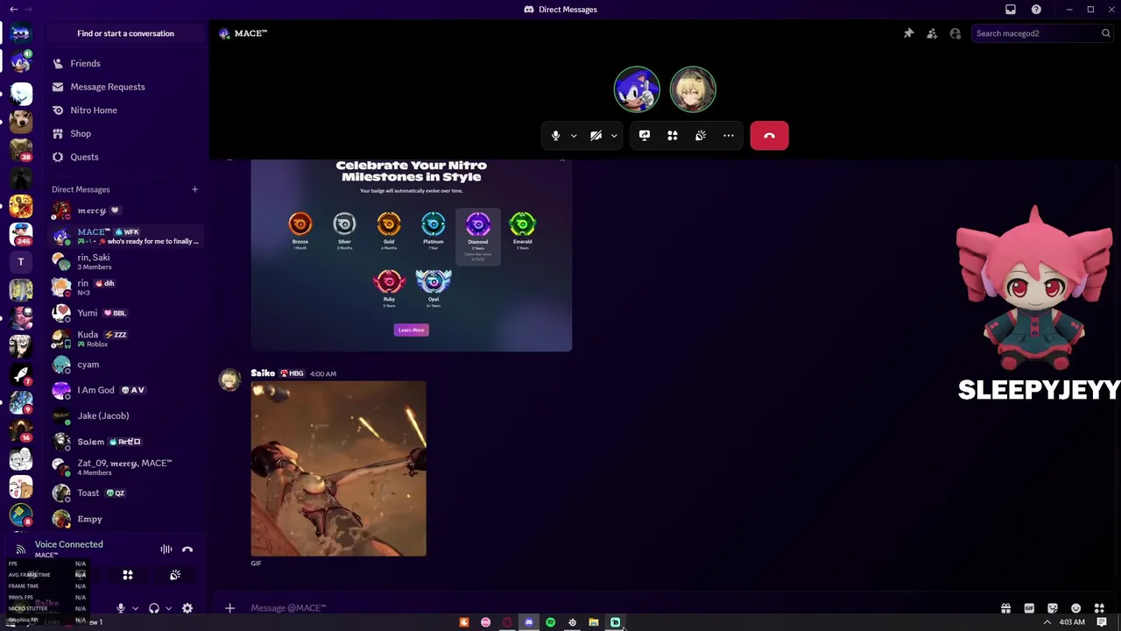Screen dimensions: 1121x631
Task: Mute mic in user panel
Action: [x=121, y=608]
